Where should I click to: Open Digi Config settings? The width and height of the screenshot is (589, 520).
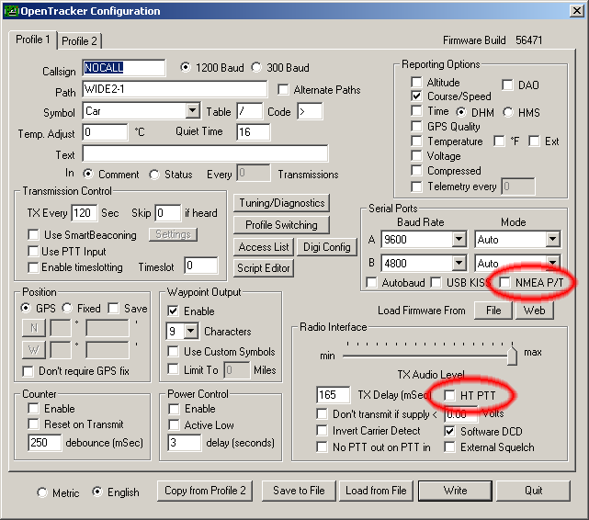coord(327,247)
